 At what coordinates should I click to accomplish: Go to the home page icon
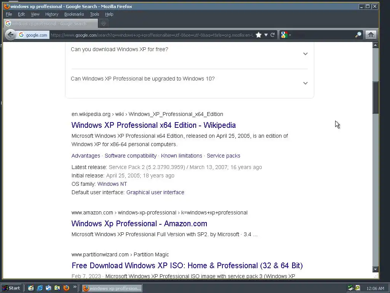371,35
